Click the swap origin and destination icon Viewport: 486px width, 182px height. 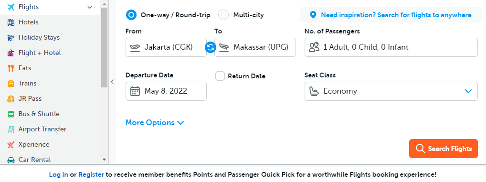click(211, 47)
